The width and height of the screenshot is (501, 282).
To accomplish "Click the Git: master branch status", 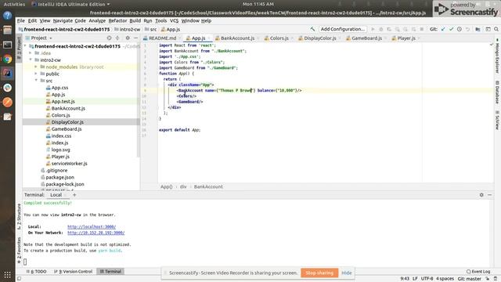I will pos(470,279).
